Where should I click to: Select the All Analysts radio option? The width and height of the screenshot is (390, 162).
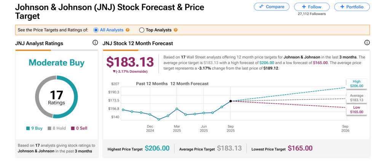96,30
